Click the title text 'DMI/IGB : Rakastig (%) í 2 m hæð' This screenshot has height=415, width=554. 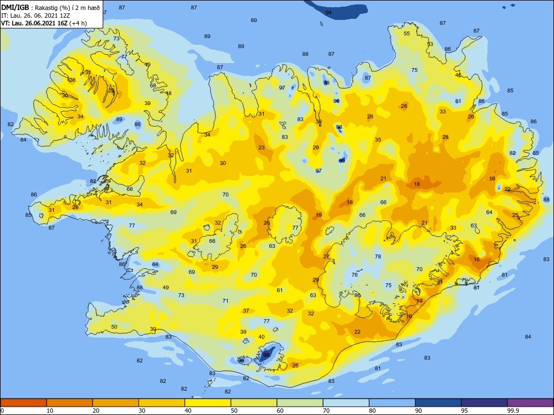(x=50, y=7)
